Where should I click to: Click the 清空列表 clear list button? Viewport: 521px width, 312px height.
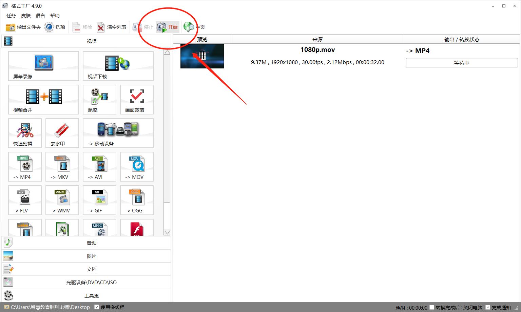pyautogui.click(x=111, y=27)
